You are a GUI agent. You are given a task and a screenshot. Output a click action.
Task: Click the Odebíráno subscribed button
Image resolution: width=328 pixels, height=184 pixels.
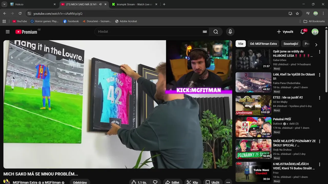80,182
